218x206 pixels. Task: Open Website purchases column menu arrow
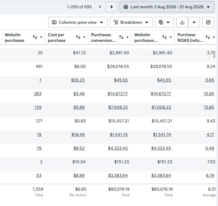[41, 37]
